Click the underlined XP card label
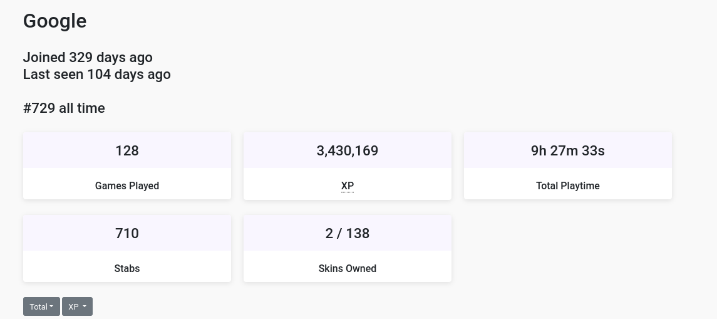 tap(348, 186)
